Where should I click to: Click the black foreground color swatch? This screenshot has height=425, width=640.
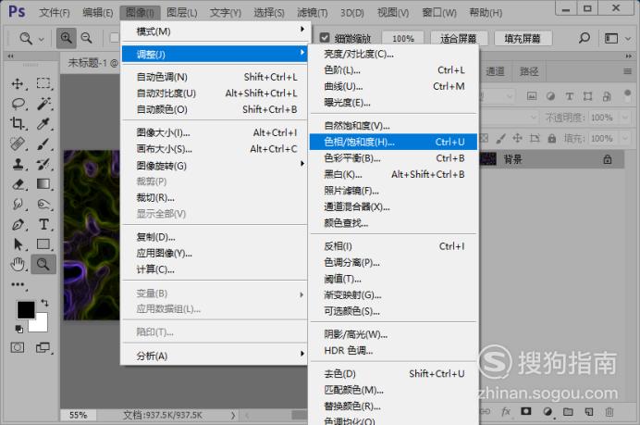[x=24, y=309]
